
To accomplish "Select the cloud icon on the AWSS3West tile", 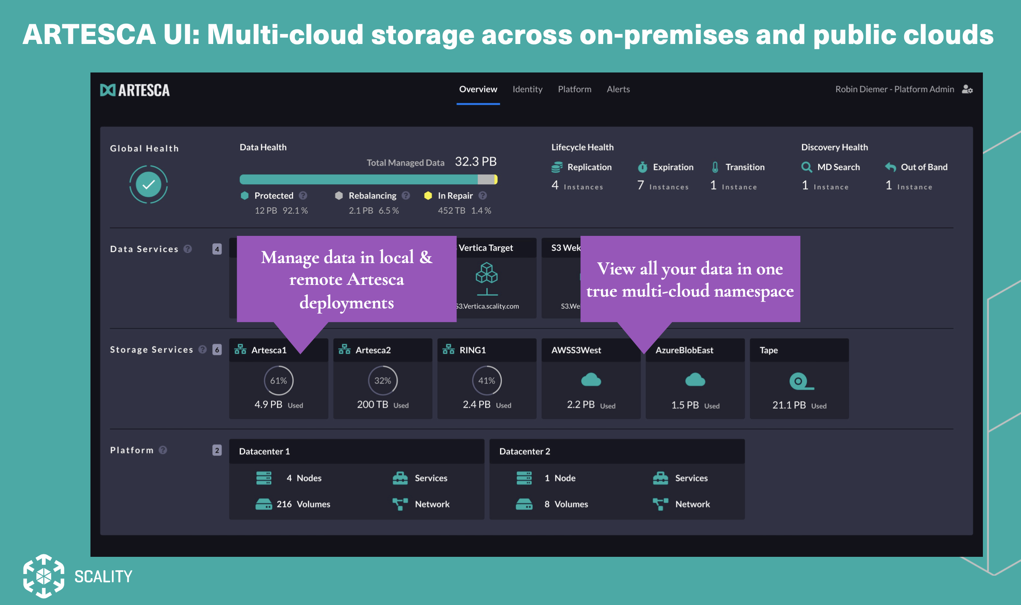I will click(x=590, y=380).
